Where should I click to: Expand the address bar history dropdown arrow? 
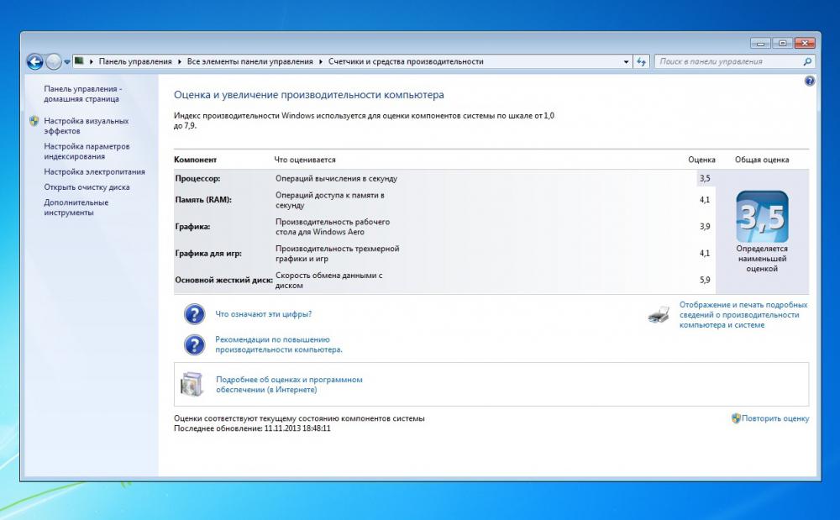[626, 61]
